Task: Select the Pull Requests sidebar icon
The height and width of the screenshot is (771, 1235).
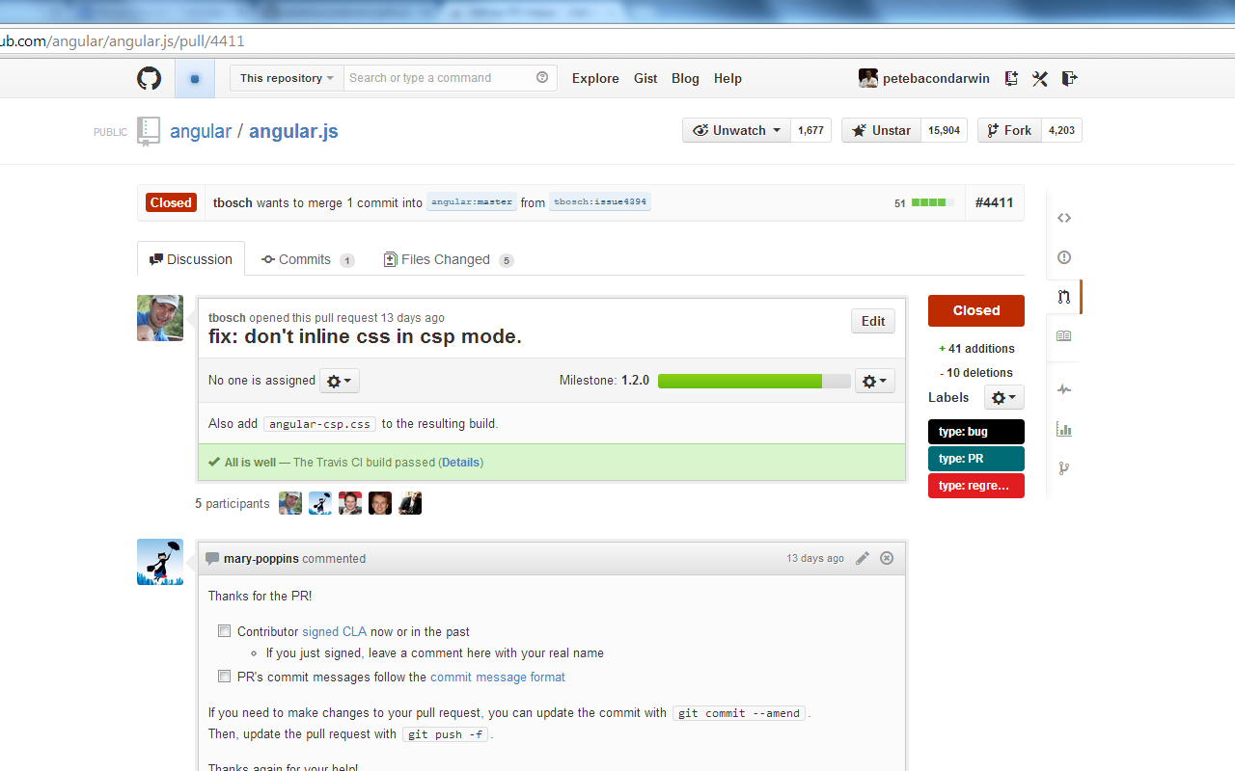Action: point(1064,297)
